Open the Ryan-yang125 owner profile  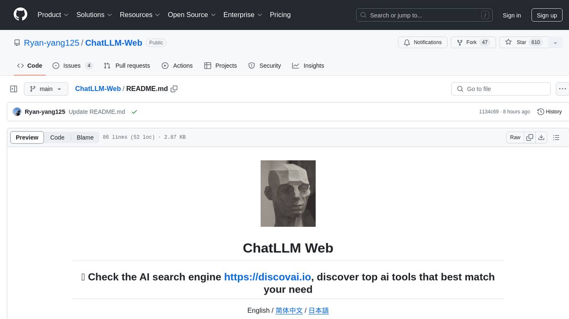click(x=51, y=43)
